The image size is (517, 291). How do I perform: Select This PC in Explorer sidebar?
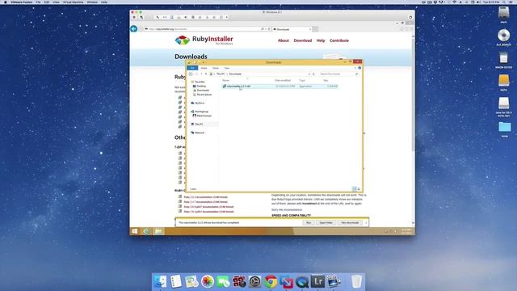click(x=199, y=124)
